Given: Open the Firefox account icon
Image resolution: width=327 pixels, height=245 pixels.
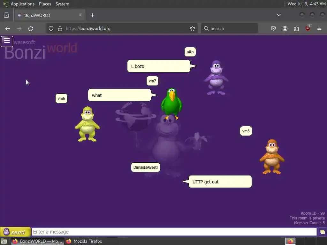Looking at the screenshot, I should [285, 28].
